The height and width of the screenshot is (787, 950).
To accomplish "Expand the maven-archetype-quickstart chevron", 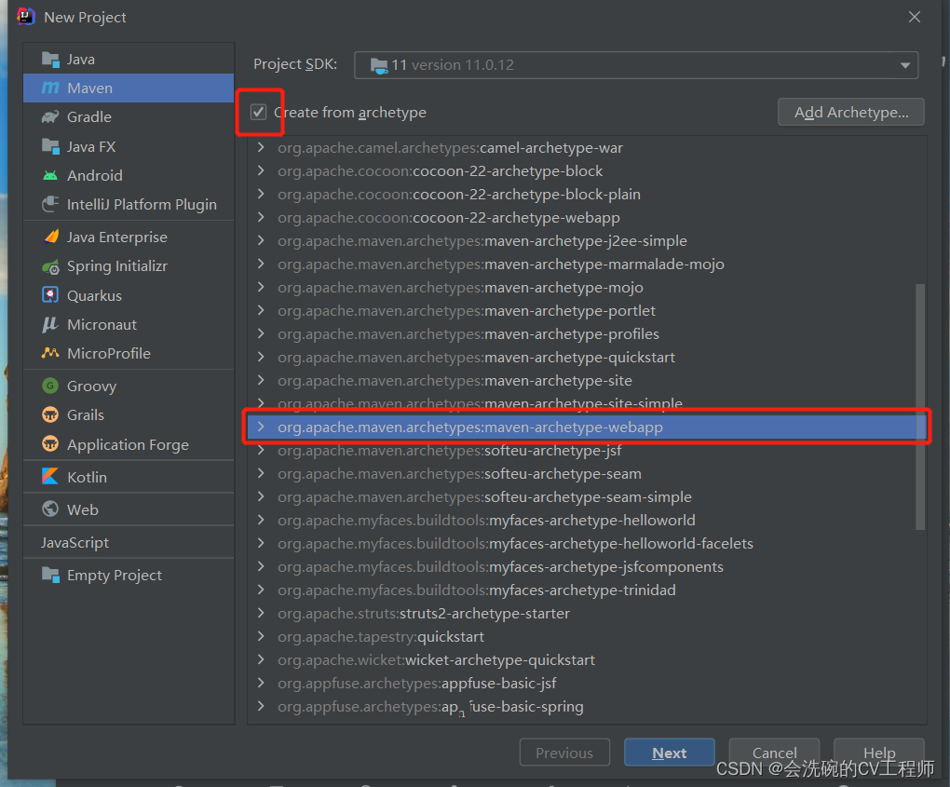I will (261, 357).
